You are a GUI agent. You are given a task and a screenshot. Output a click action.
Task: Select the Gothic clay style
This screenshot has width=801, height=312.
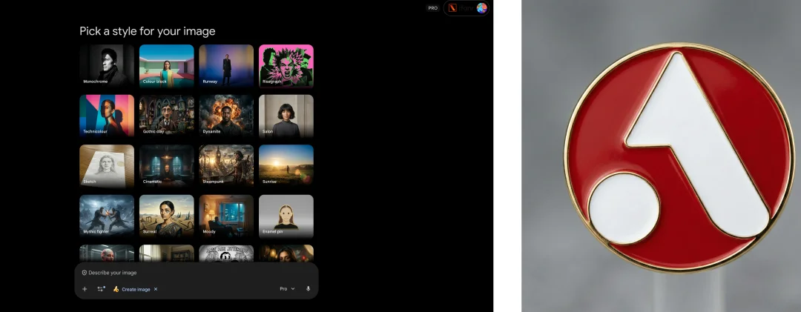[x=166, y=115]
